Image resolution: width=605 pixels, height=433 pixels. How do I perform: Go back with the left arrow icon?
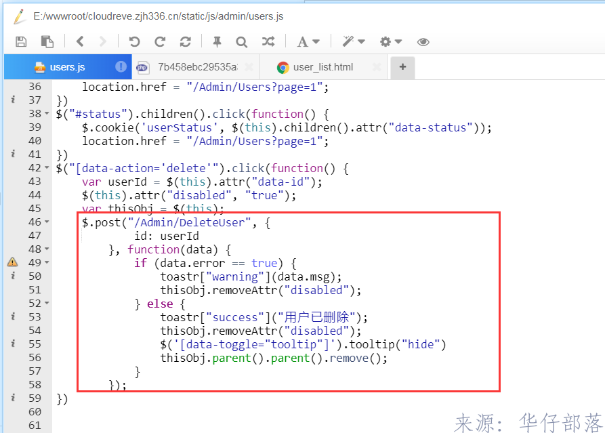click(x=80, y=42)
